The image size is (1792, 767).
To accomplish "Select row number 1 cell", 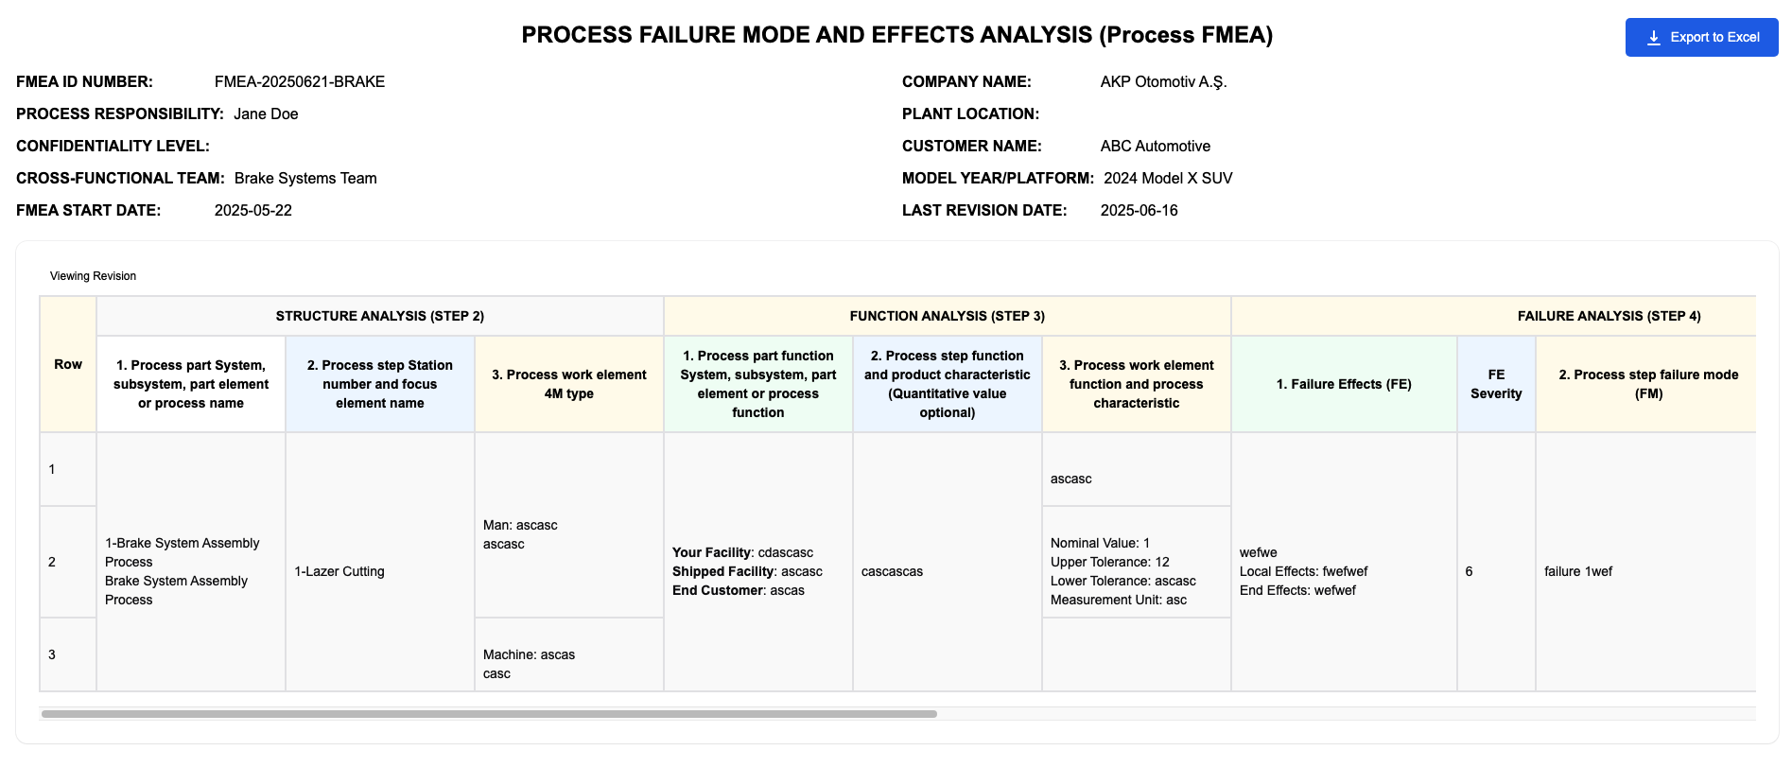I will pos(68,469).
